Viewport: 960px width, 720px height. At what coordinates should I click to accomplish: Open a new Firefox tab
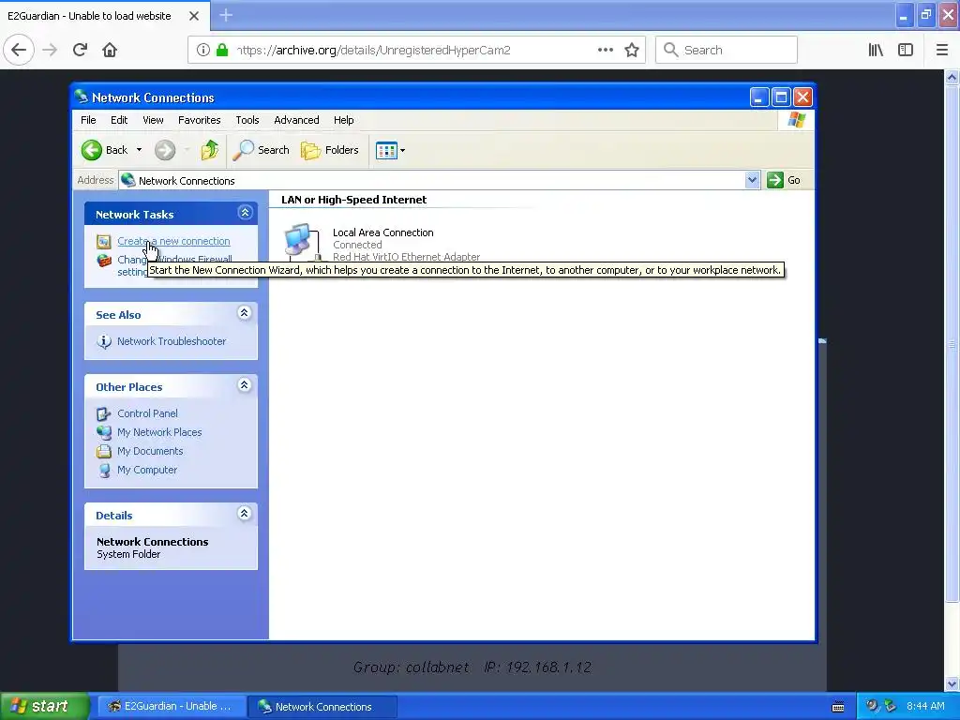(x=226, y=15)
